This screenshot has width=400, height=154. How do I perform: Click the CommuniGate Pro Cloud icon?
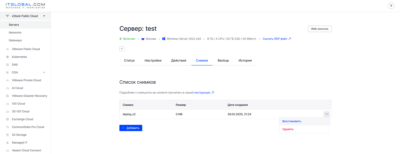coord(7,127)
